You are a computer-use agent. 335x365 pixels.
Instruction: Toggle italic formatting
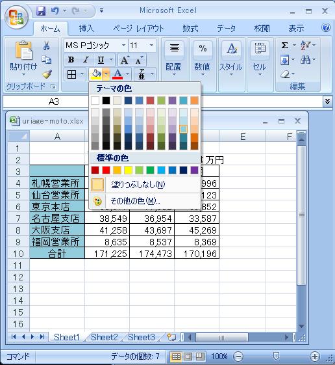click(86, 60)
